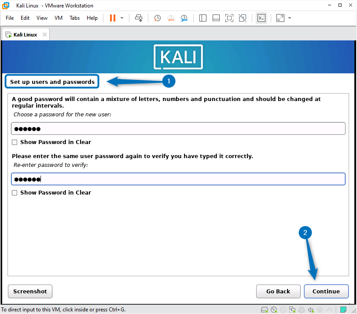This screenshot has height=314, width=357.
Task: Select the Kali Linux tab
Action: pos(24,34)
